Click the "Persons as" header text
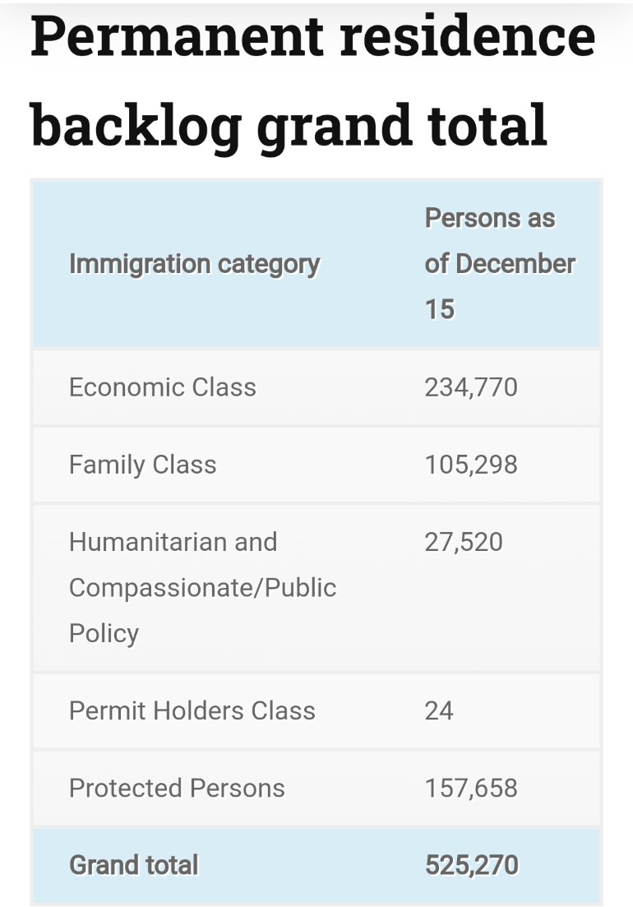This screenshot has width=633, height=907. pos(489,219)
